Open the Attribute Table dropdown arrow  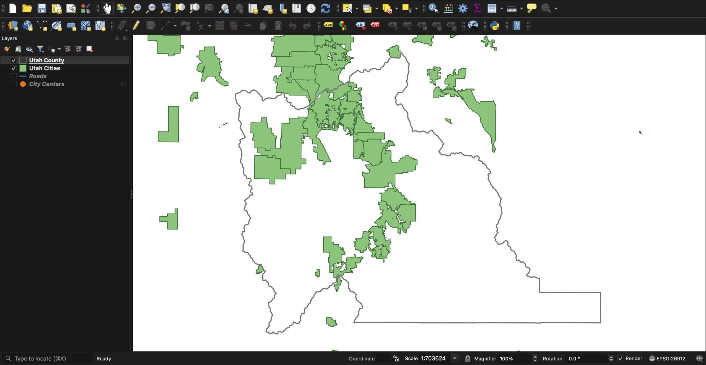[x=501, y=8]
